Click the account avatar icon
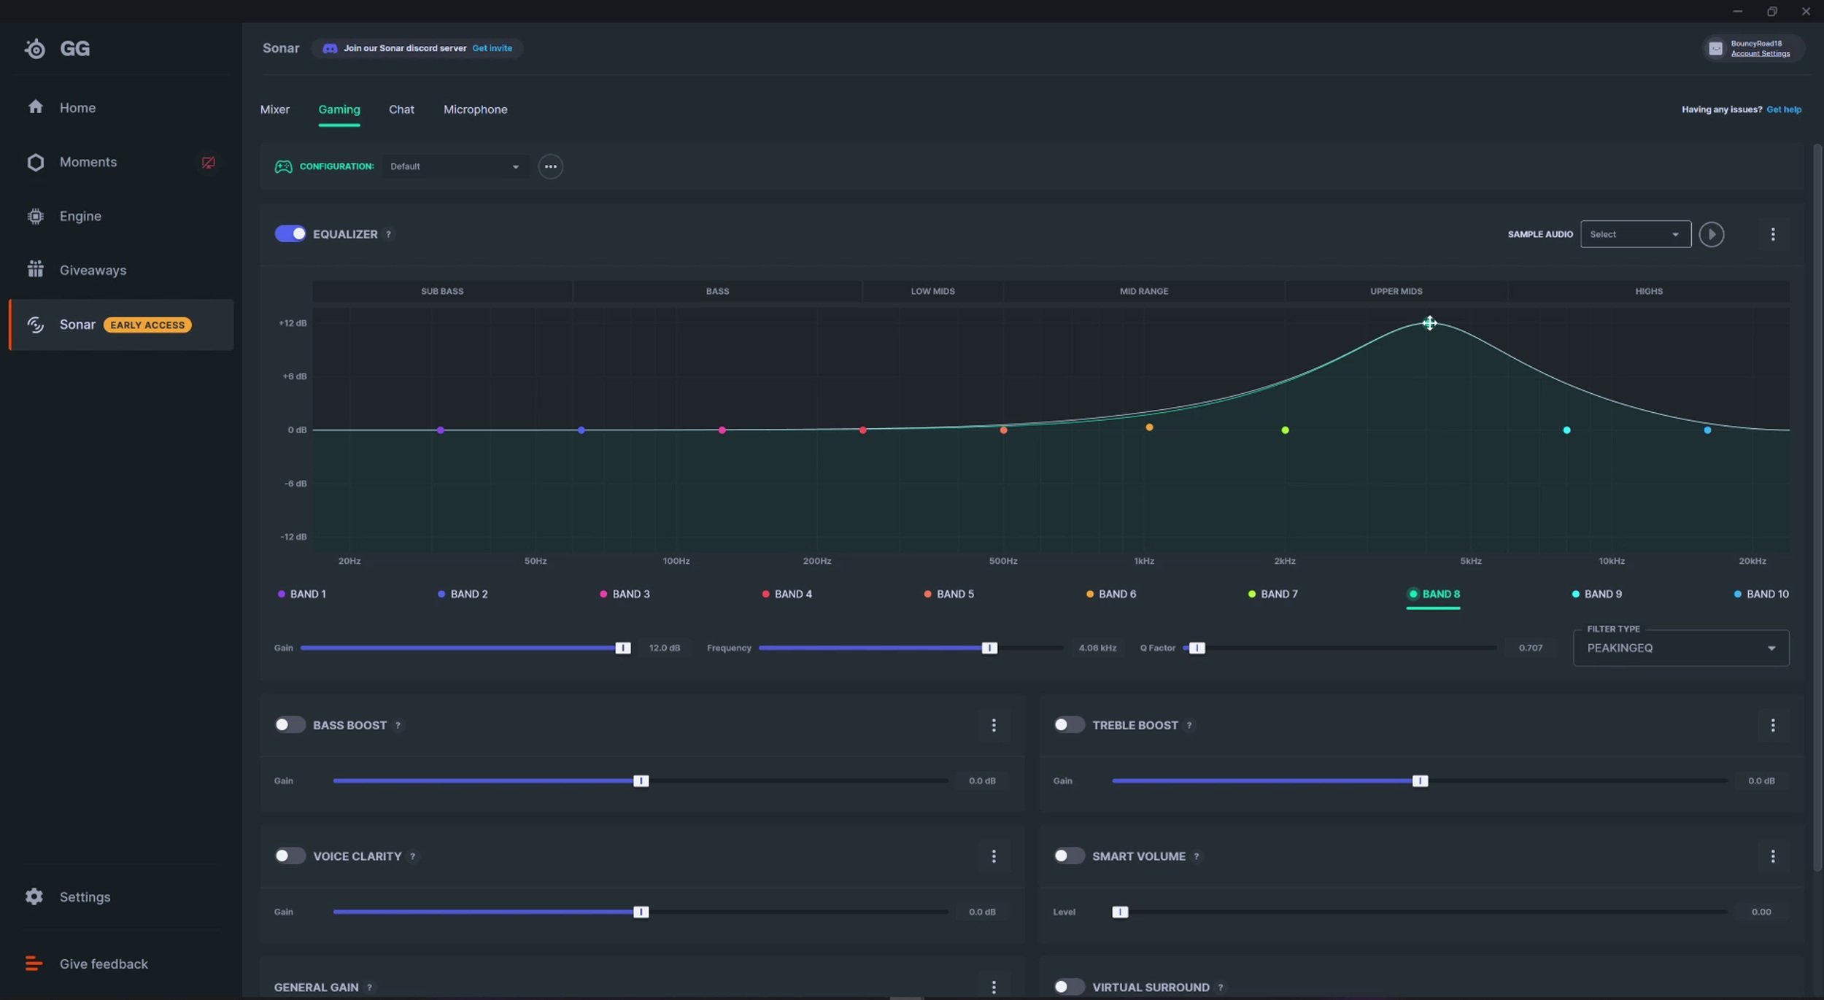This screenshot has width=1824, height=1000. coord(1715,48)
